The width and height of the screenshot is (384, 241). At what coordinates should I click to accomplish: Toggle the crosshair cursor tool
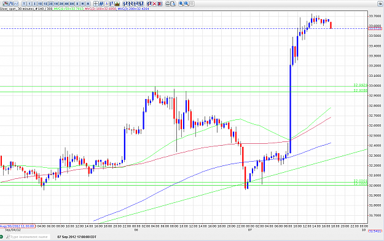click(x=96, y=4)
